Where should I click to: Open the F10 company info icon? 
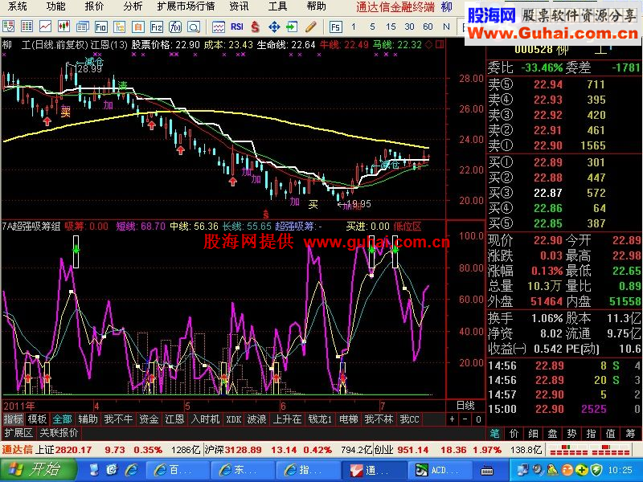[101, 27]
